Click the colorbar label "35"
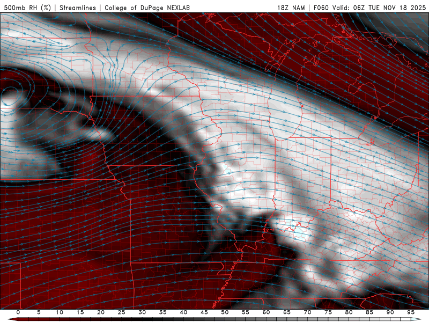 point(163,312)
